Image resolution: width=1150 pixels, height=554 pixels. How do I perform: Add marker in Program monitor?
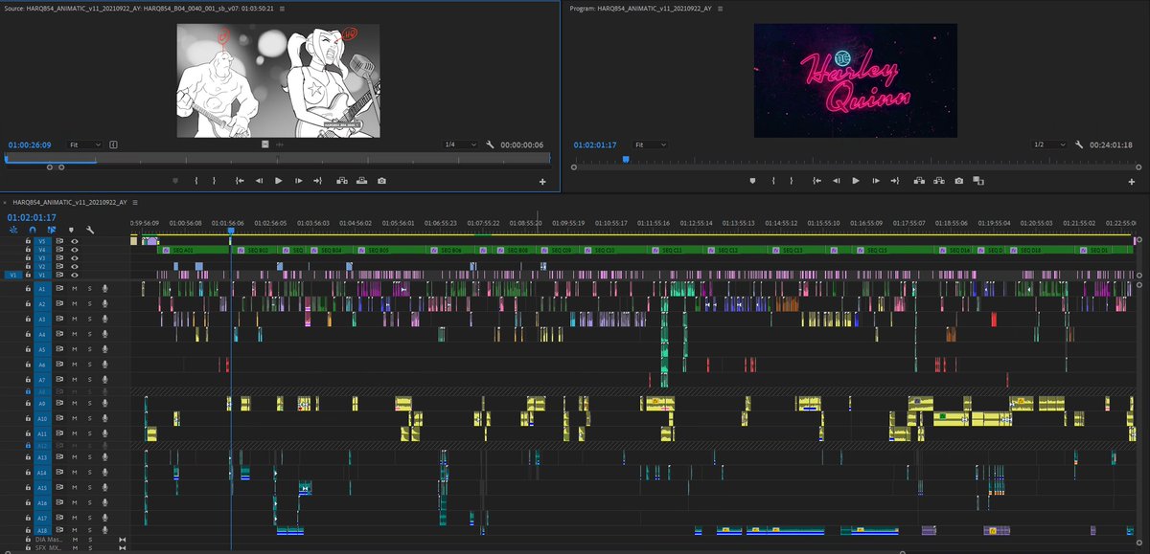[752, 180]
